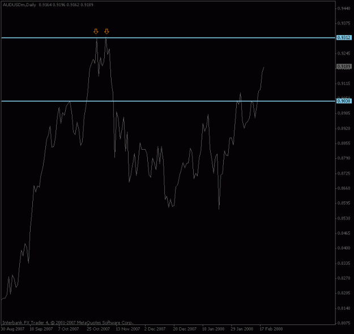This screenshot has width=354, height=334.
Task: Click the 0.8400 price axis label
Action: tap(344, 248)
